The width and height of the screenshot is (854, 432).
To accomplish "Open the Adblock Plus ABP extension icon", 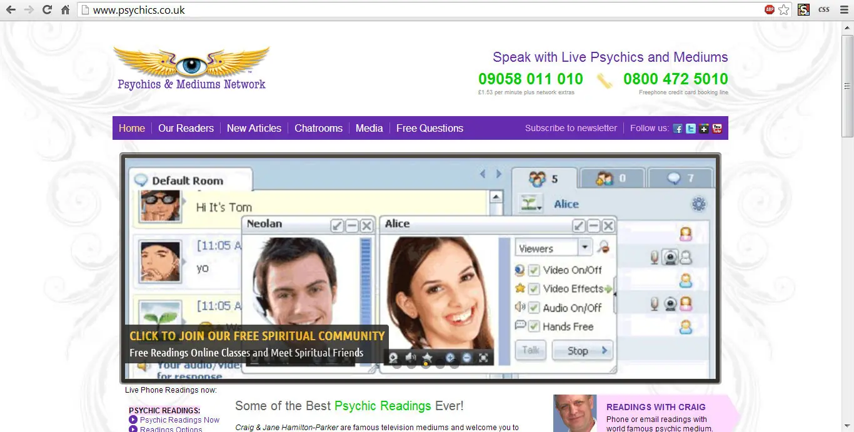I will 769,10.
